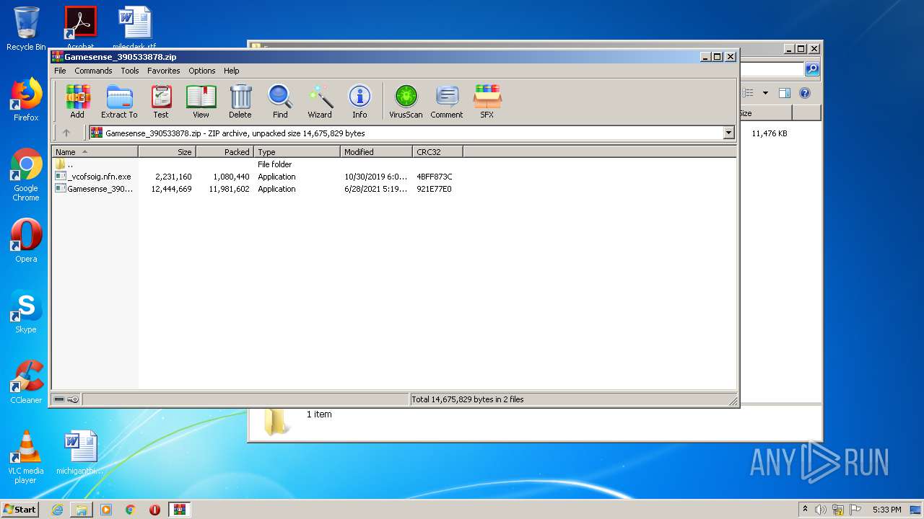Viewport: 924px width, 519px height.
Task: Click WinRAR button in the taskbar
Action: (180, 510)
